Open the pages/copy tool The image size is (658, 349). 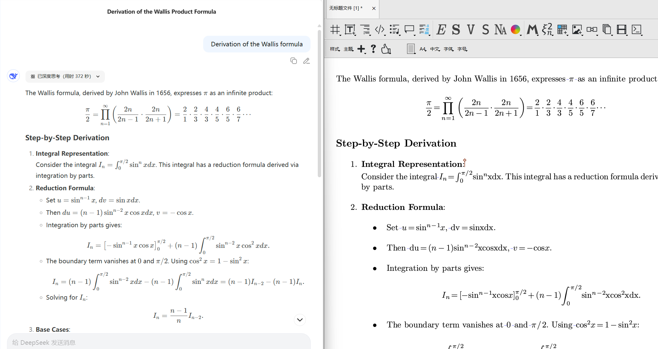point(607,30)
